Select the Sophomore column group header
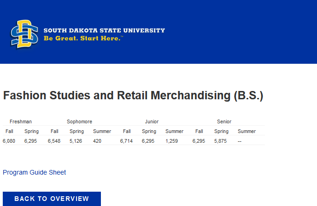This screenshot has width=317, height=206. 79,121
